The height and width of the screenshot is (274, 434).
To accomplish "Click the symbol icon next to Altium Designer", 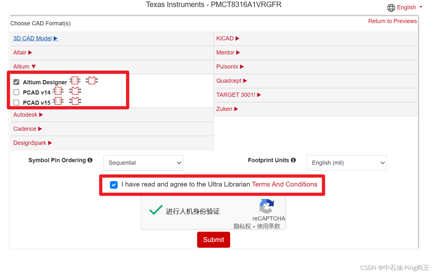I will pyautogui.click(x=75, y=80).
